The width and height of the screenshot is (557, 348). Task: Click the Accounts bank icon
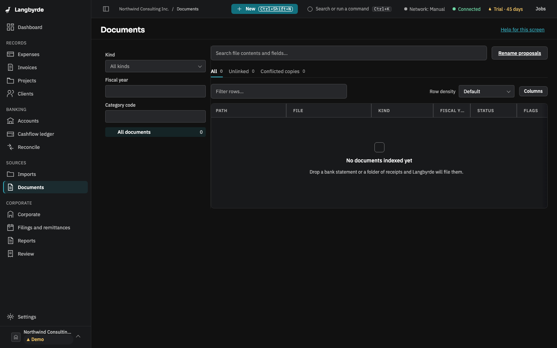[10, 121]
